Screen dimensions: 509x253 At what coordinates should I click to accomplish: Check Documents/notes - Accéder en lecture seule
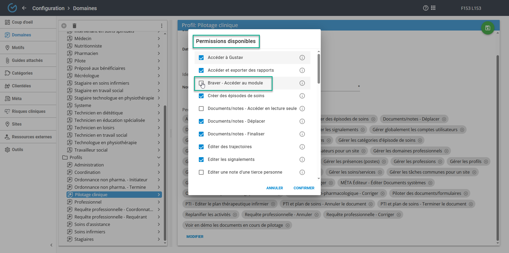201,109
